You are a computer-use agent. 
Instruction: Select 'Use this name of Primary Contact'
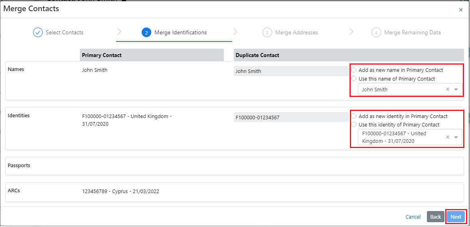pos(354,79)
